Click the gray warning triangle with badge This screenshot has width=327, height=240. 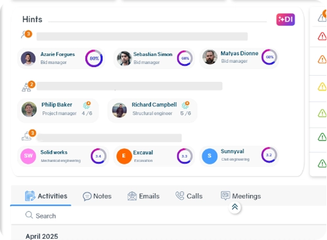click(322, 17)
